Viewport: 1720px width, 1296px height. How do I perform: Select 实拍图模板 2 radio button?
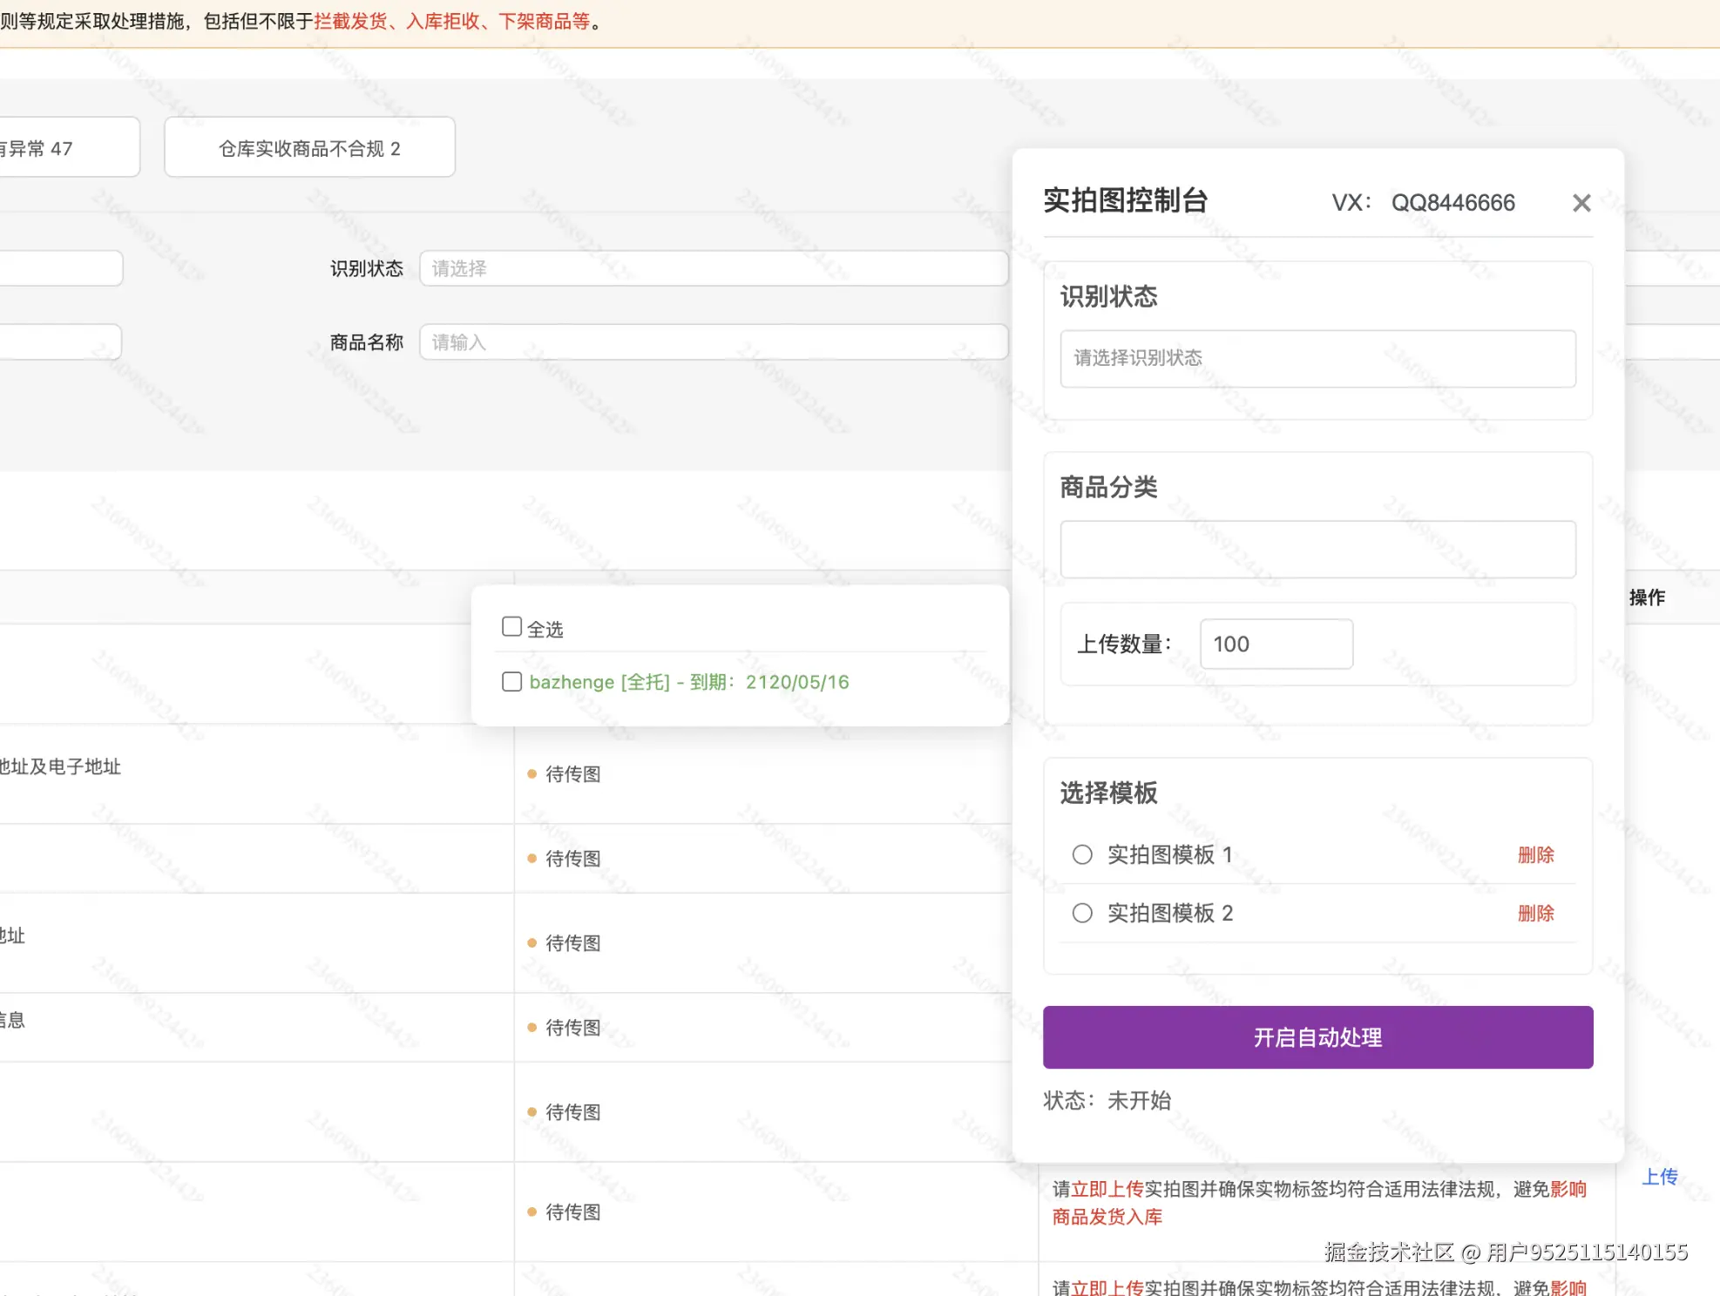pyautogui.click(x=1081, y=913)
